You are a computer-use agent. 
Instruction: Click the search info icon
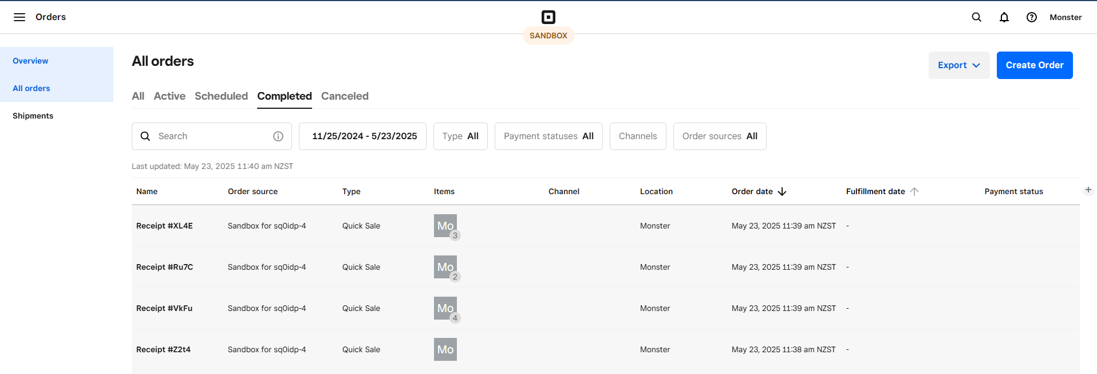click(278, 136)
